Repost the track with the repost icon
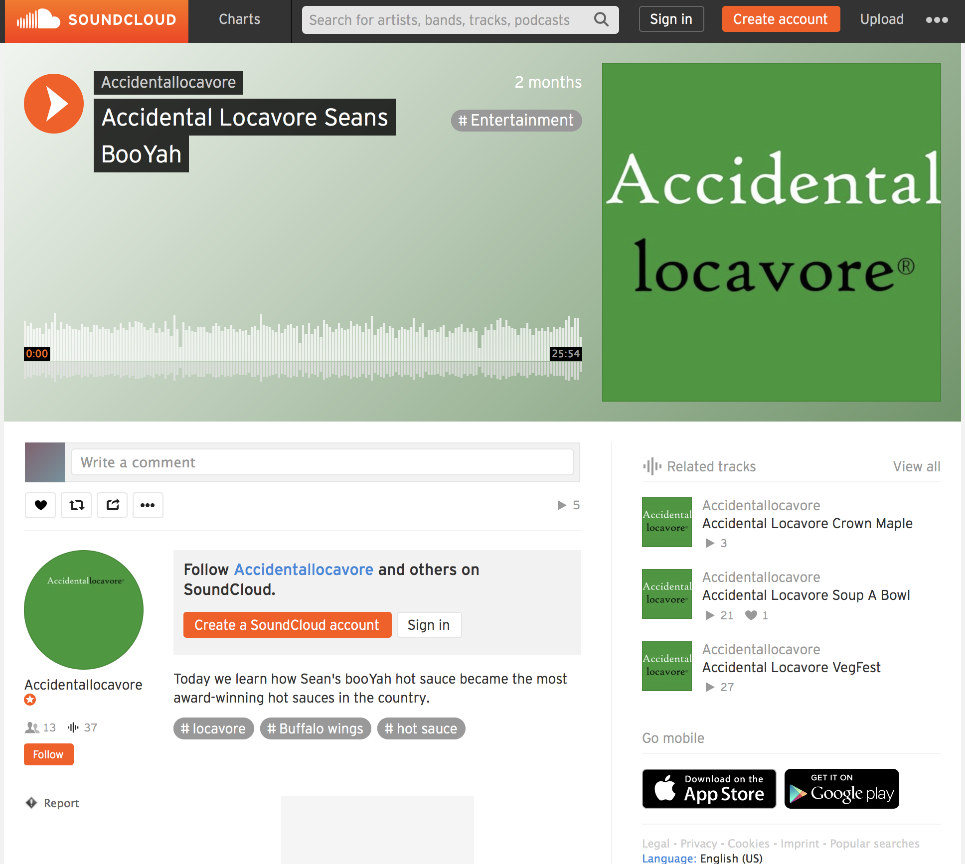Viewport: 965px width, 864px height. pyautogui.click(x=76, y=505)
